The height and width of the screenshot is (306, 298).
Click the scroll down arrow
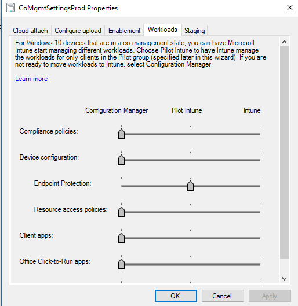[284, 279]
